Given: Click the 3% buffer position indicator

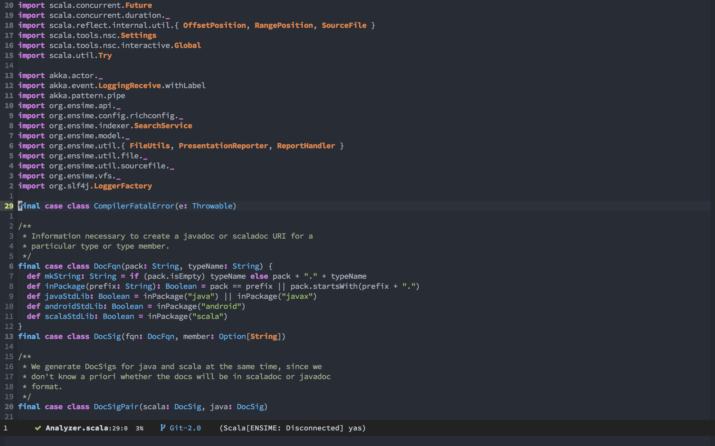Looking at the screenshot, I should 139,428.
